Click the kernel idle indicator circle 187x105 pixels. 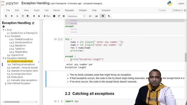pyautogui.click(x=185, y=10)
